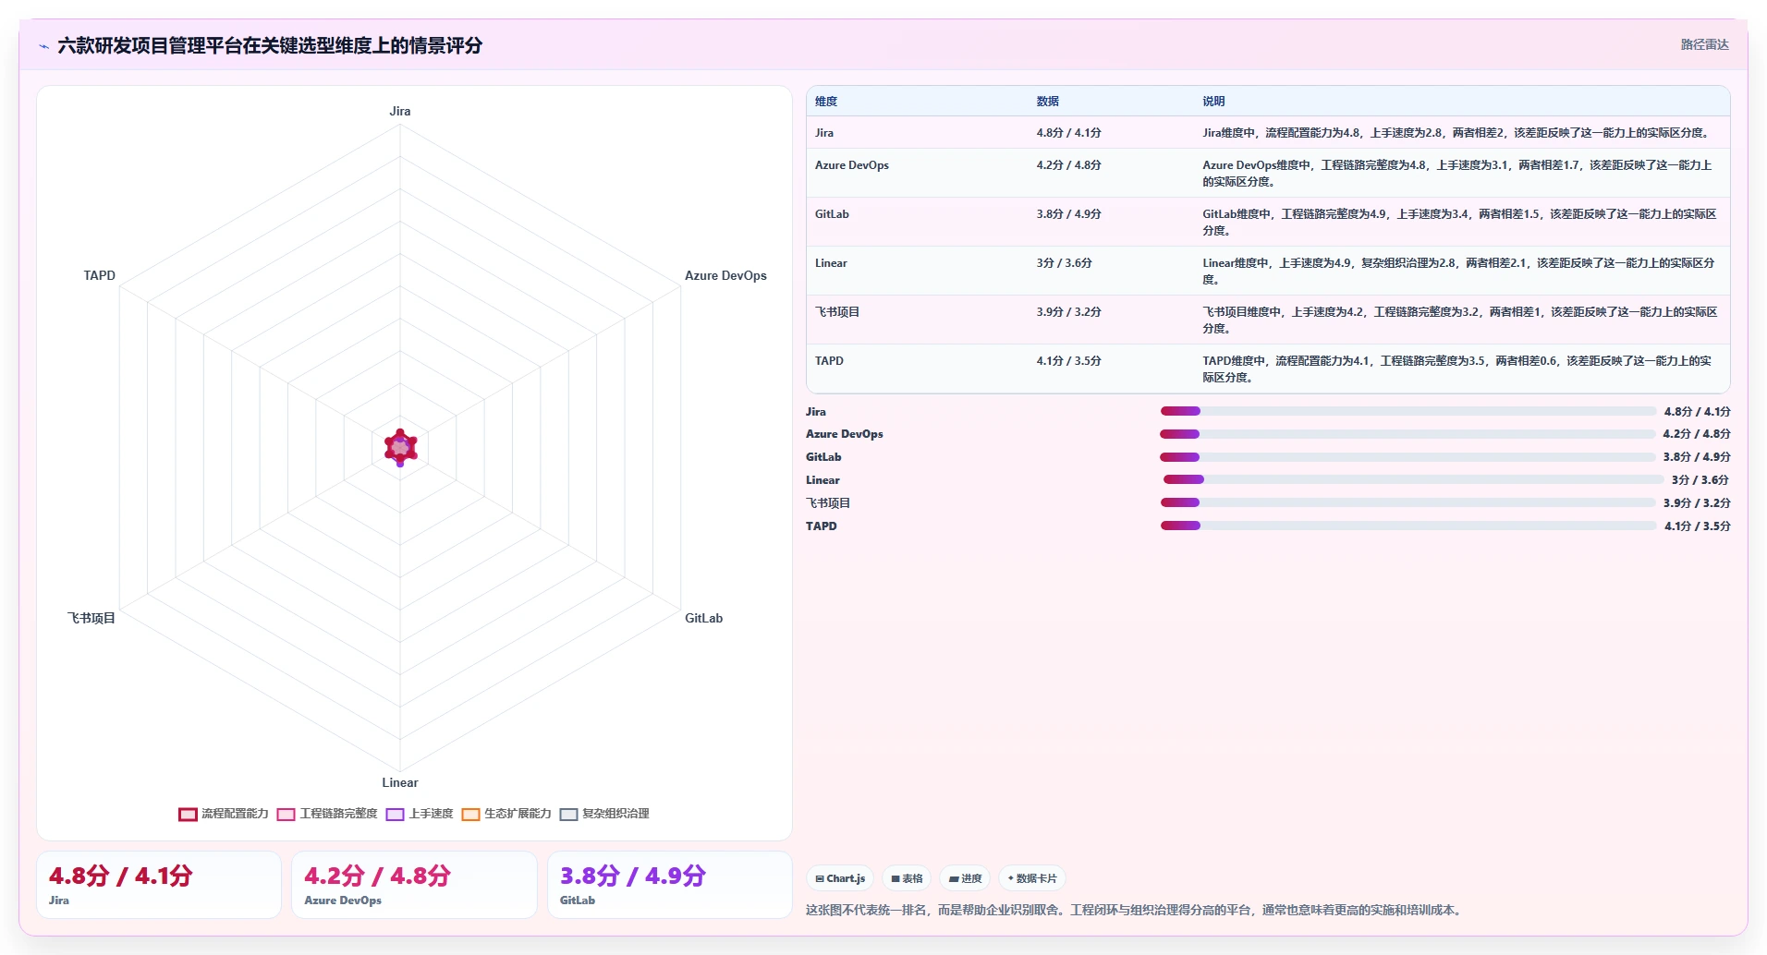Click the 表格 tag chip
This screenshot has height=955, width=1767.
tap(907, 878)
